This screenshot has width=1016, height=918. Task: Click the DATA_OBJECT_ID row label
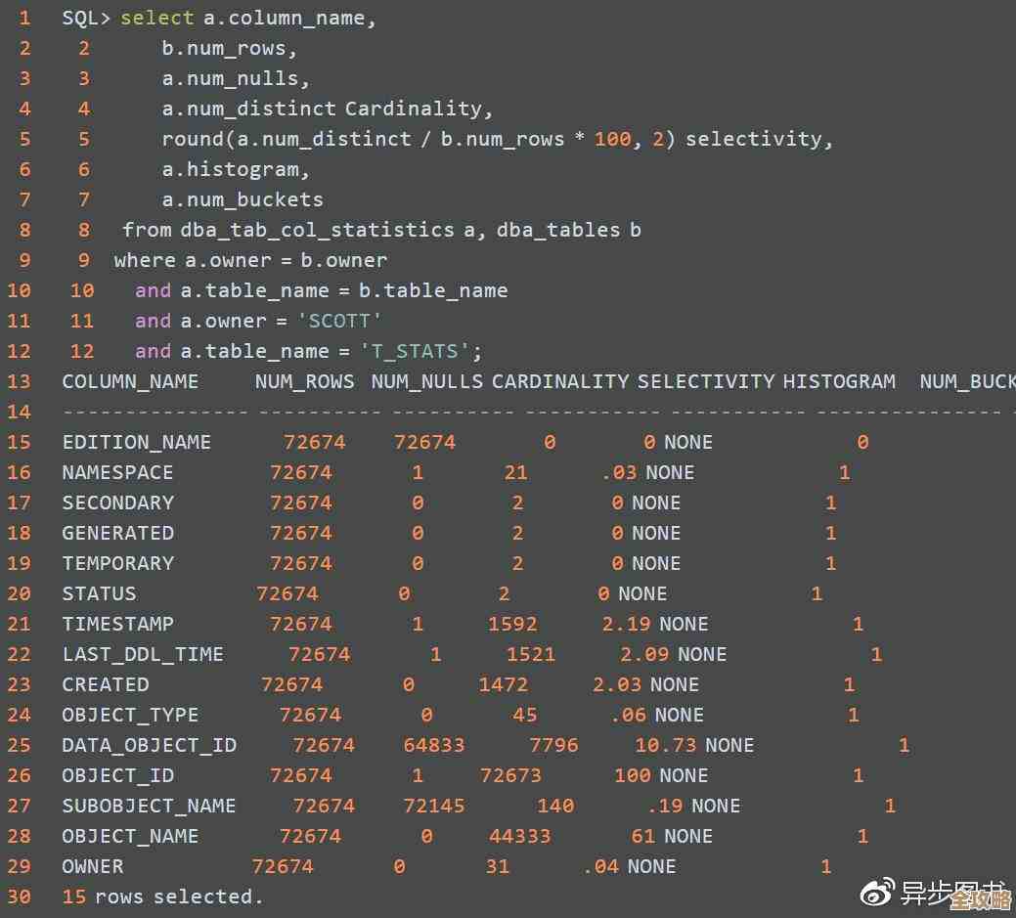click(x=149, y=745)
